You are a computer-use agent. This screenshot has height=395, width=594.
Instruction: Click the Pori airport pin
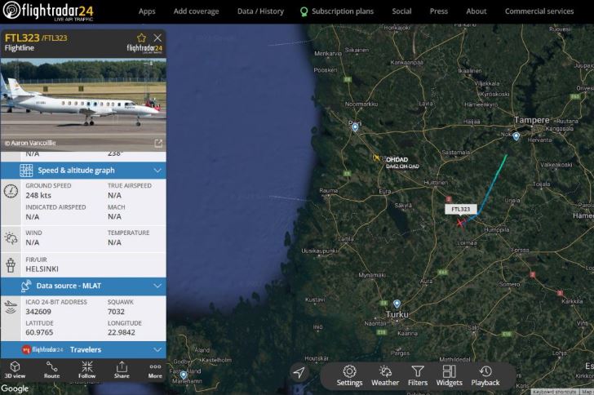pos(355,127)
